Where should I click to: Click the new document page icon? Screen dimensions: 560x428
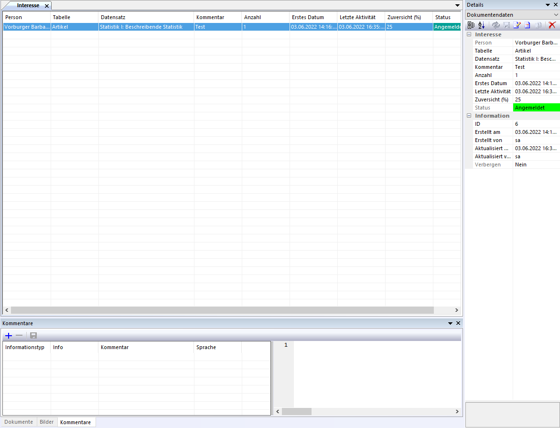(x=528, y=25)
